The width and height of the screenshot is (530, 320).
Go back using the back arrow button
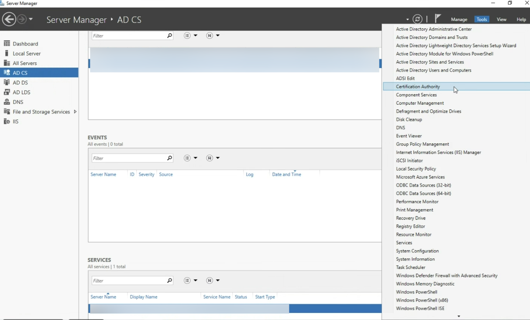click(9, 19)
